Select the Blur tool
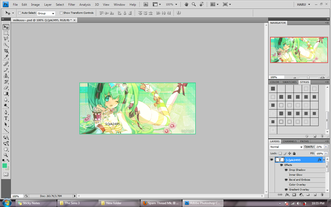The image size is (331, 207). 6,99
